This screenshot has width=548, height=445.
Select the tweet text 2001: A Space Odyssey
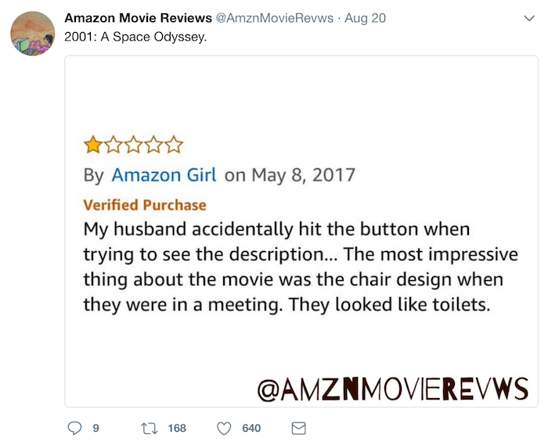(135, 37)
